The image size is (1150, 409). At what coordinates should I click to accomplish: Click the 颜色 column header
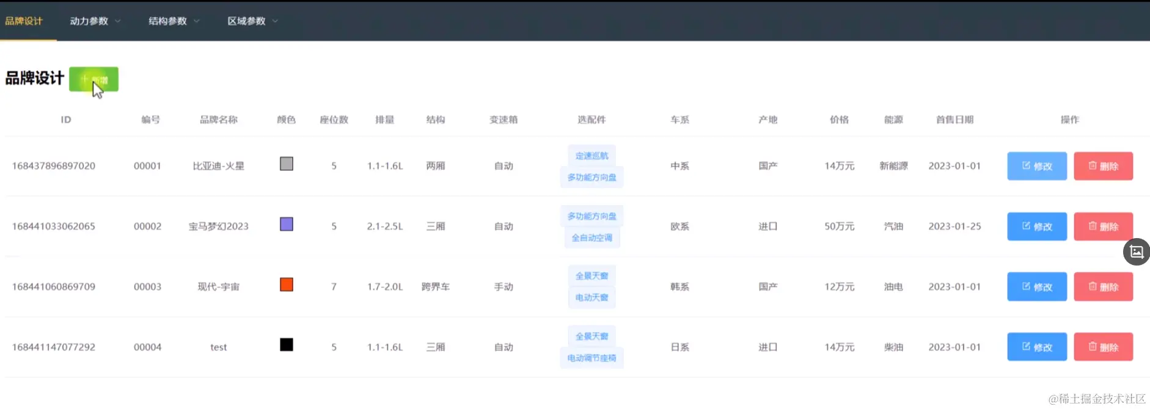(x=287, y=120)
